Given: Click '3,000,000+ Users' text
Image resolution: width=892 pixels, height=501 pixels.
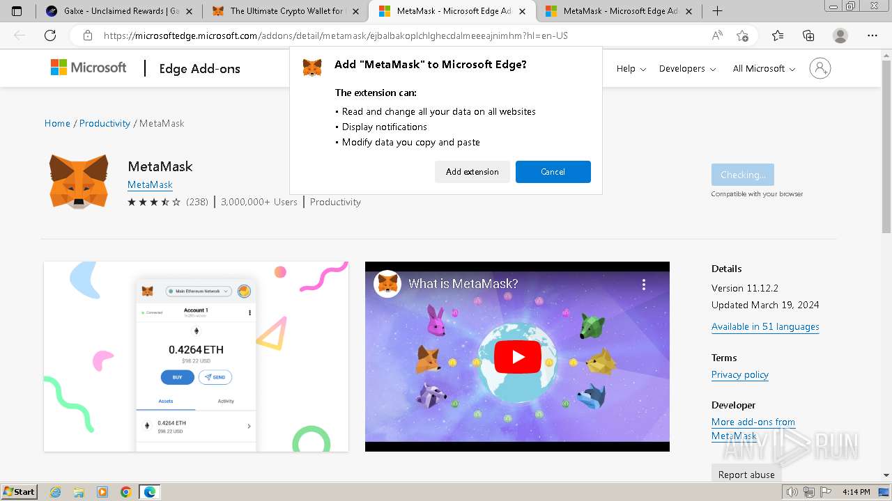Looking at the screenshot, I should pyautogui.click(x=259, y=202).
